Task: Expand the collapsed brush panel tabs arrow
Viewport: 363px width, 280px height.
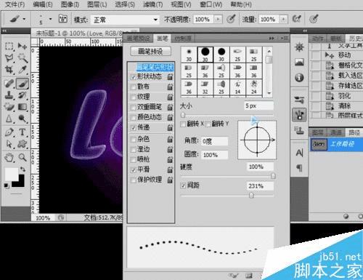Action: (272, 39)
